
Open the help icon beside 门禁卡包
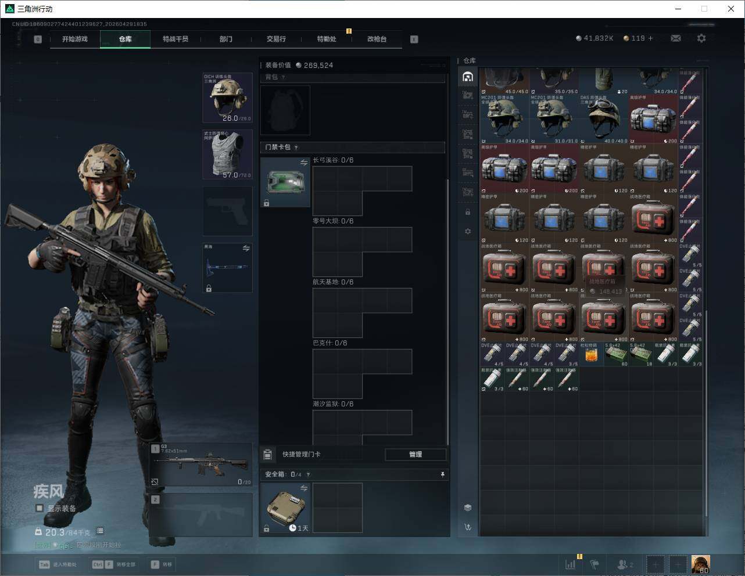tap(296, 147)
